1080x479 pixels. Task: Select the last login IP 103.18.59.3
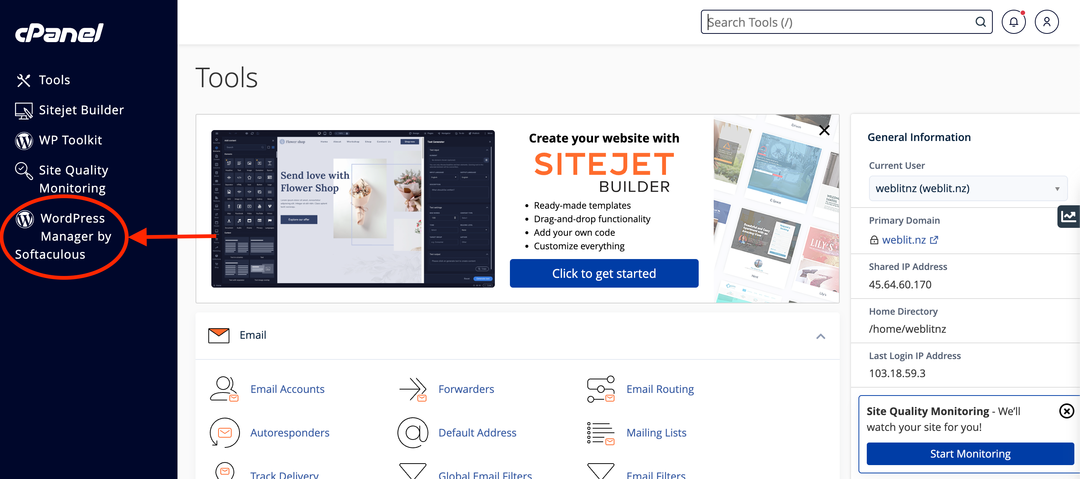(897, 373)
